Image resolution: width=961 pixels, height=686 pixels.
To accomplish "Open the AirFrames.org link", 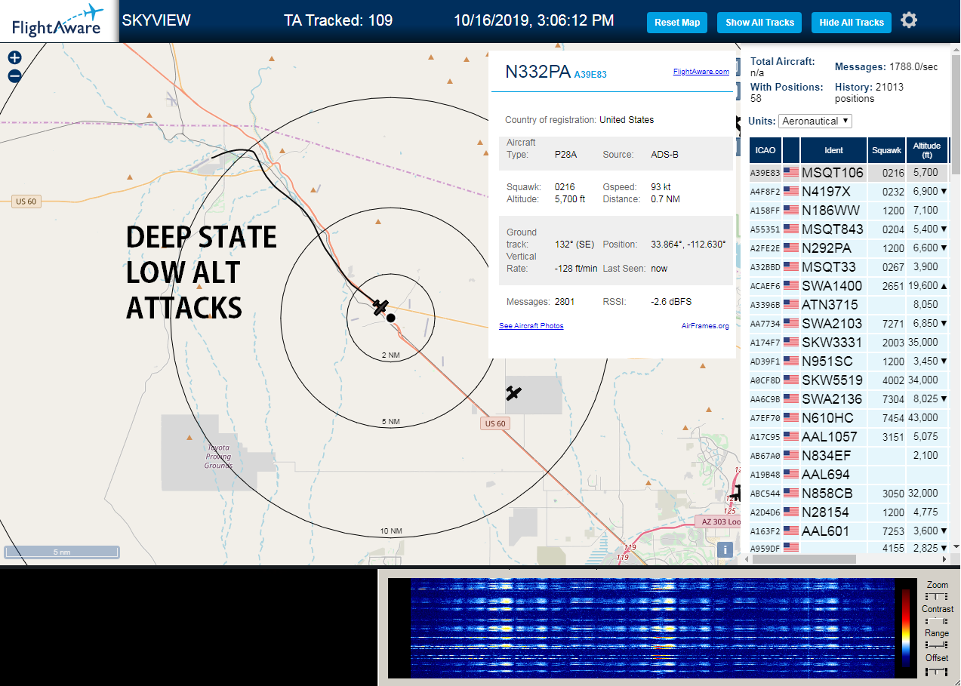I will pyautogui.click(x=705, y=326).
